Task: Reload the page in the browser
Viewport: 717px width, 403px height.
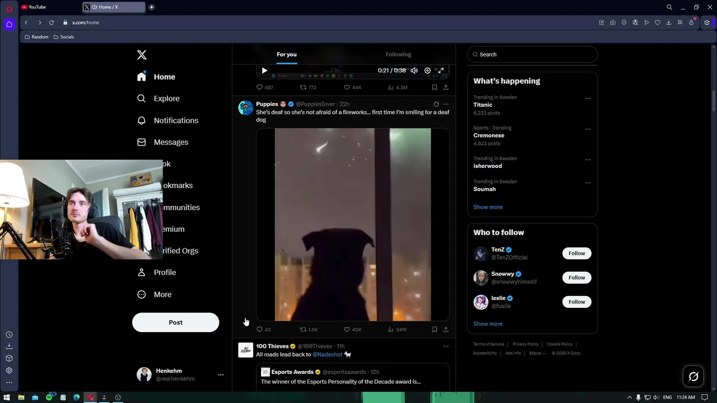Action: (52, 22)
